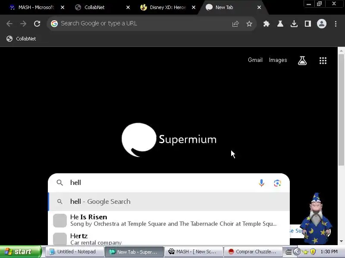Click the scrollbar down arrow
This screenshot has width=345, height=258.
(341, 241)
